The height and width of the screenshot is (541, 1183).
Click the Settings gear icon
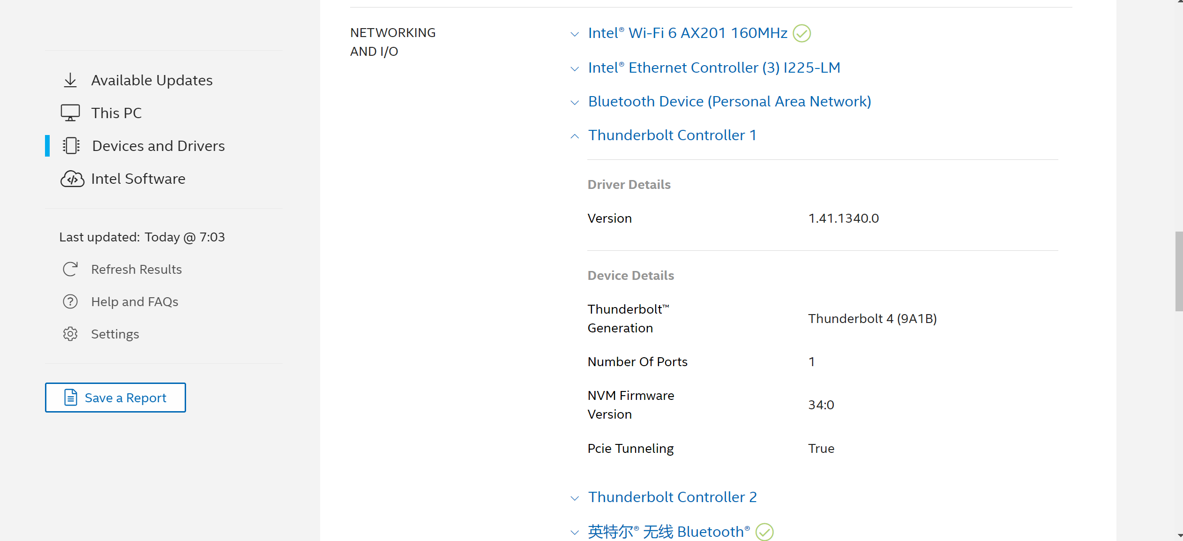pyautogui.click(x=70, y=334)
